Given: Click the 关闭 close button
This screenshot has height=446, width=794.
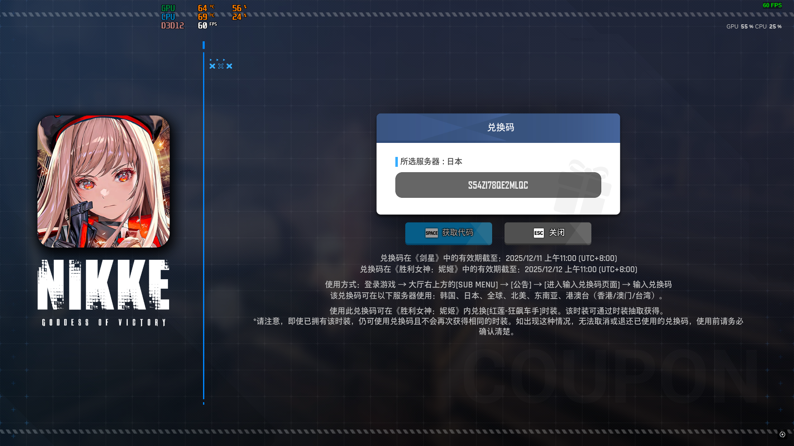Looking at the screenshot, I should tap(548, 233).
